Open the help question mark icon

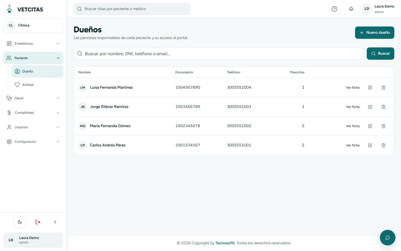(x=334, y=9)
